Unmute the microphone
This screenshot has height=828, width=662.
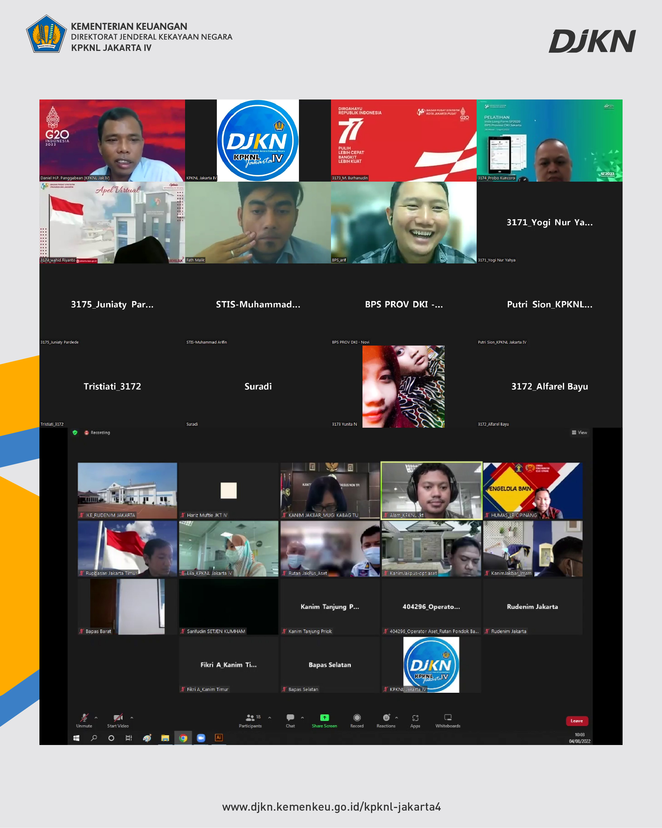point(84,718)
